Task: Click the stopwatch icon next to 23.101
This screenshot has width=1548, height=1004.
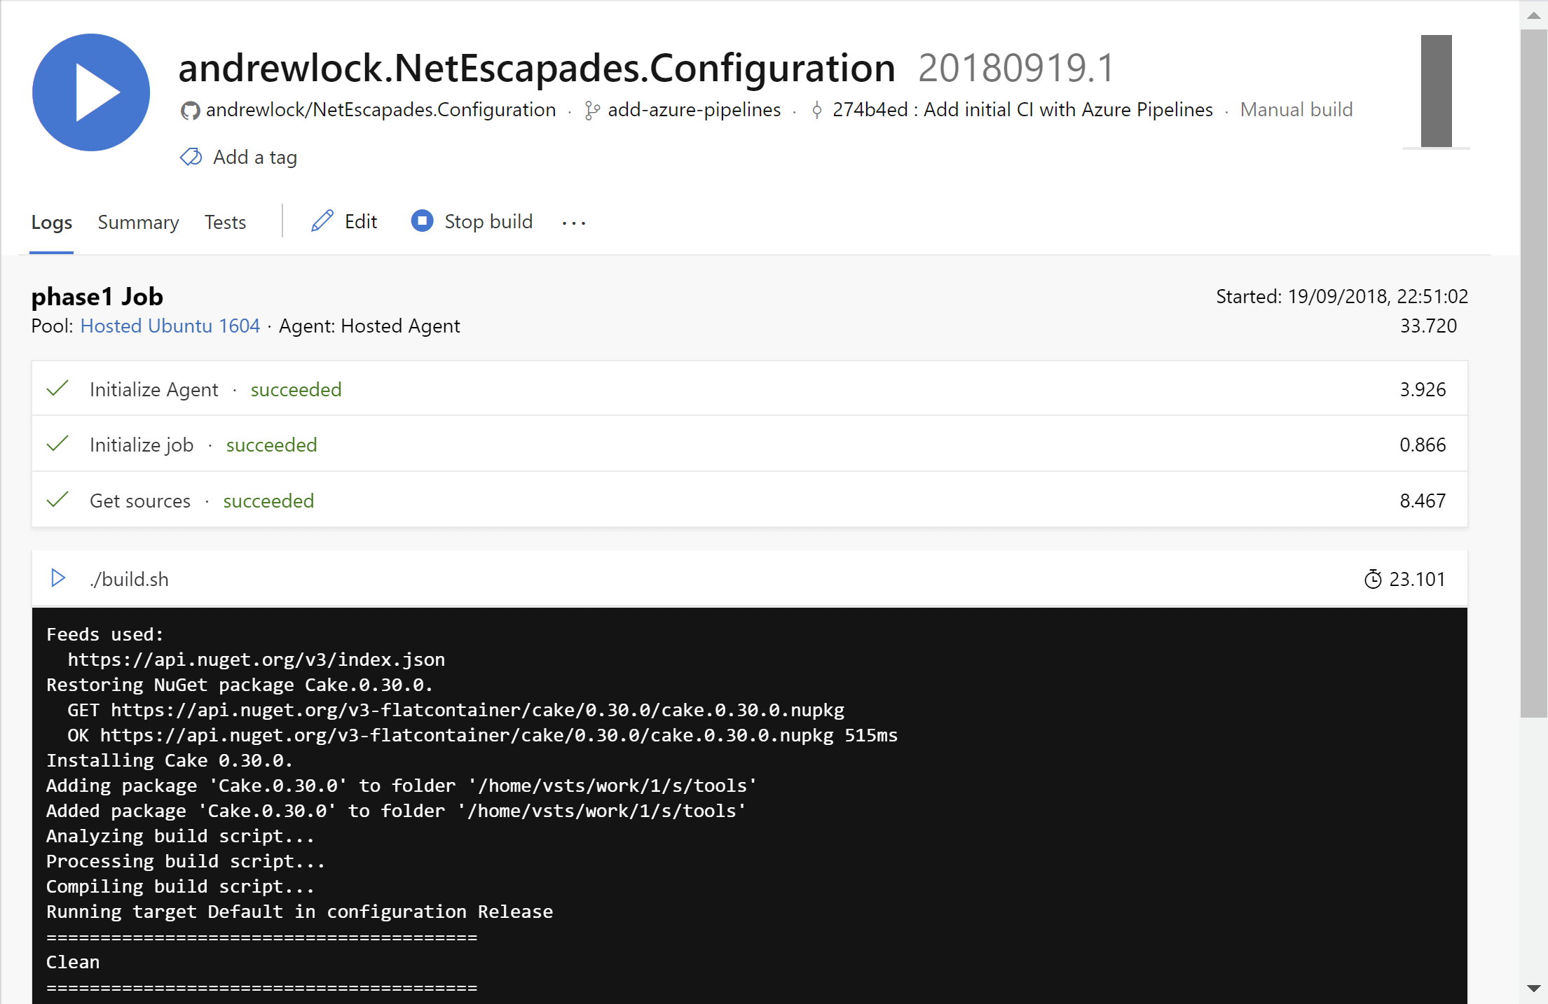Action: coord(1373,579)
